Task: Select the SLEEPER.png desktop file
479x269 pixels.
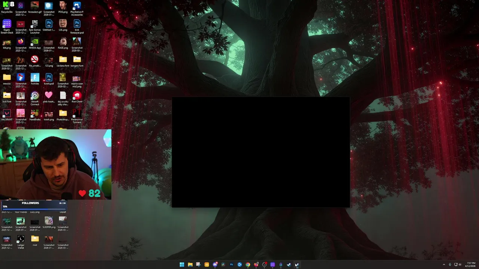Action: (49, 223)
